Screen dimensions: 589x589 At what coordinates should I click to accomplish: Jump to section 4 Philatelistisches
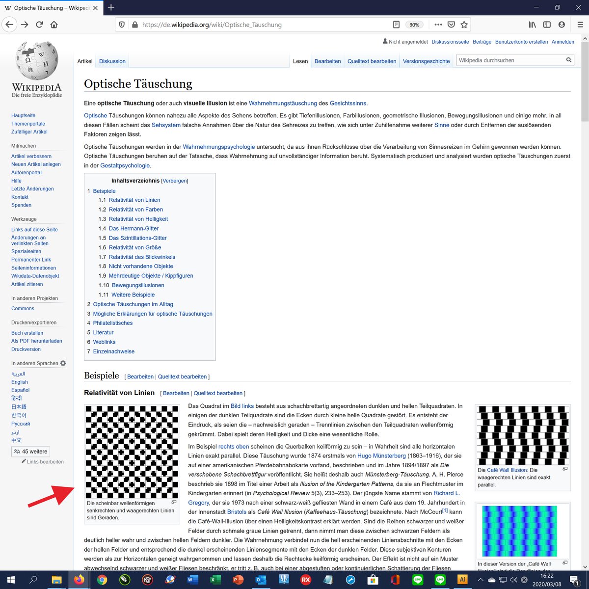tap(113, 323)
